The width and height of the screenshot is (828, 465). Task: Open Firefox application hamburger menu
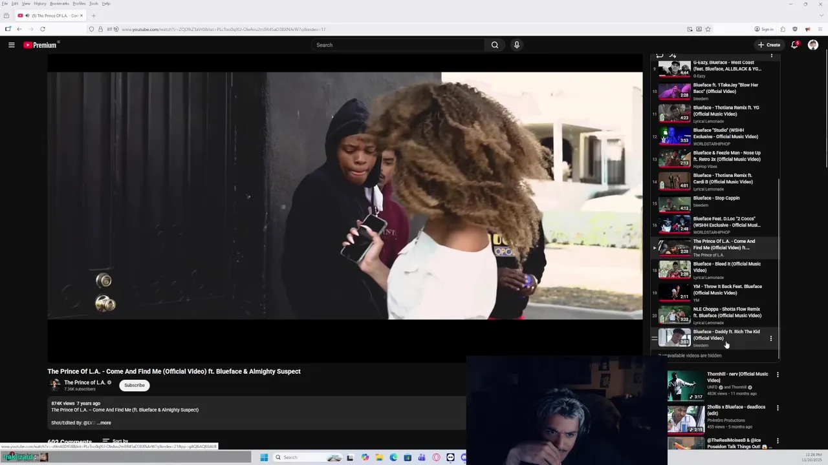(820, 29)
